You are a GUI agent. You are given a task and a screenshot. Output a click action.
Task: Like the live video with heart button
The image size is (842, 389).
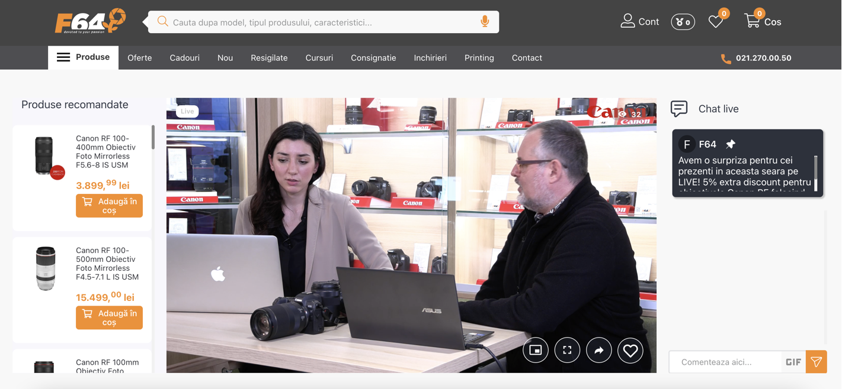pos(630,351)
